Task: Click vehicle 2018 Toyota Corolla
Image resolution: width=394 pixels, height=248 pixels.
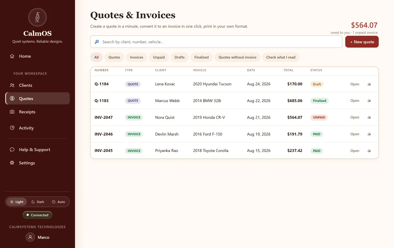Action: (x=211, y=151)
